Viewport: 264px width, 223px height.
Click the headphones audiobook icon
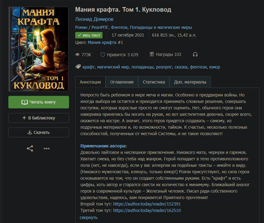click(x=195, y=55)
